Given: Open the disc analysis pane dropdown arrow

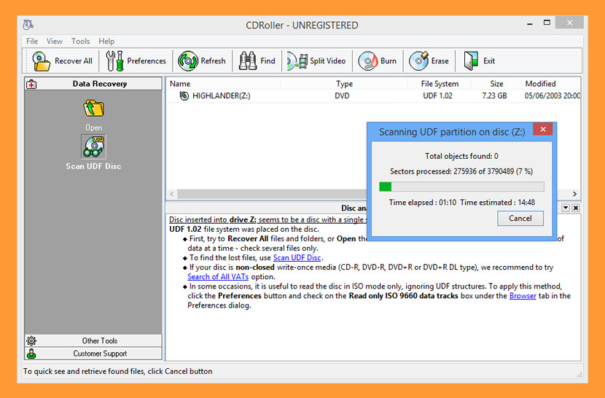Looking at the screenshot, I should tap(566, 208).
